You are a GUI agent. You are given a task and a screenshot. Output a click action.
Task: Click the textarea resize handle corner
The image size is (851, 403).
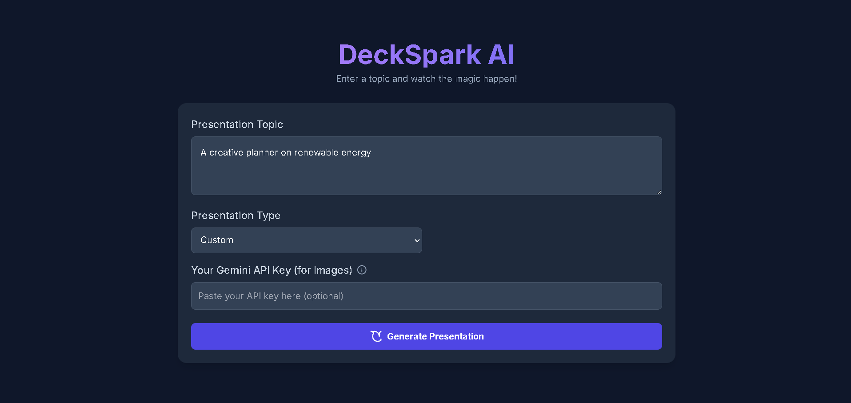click(x=659, y=192)
